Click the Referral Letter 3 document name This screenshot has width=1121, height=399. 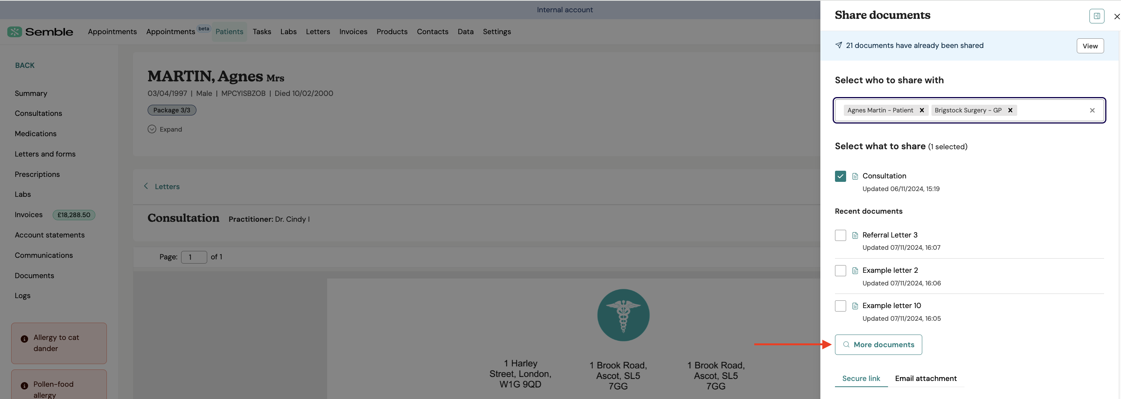[x=890, y=235]
